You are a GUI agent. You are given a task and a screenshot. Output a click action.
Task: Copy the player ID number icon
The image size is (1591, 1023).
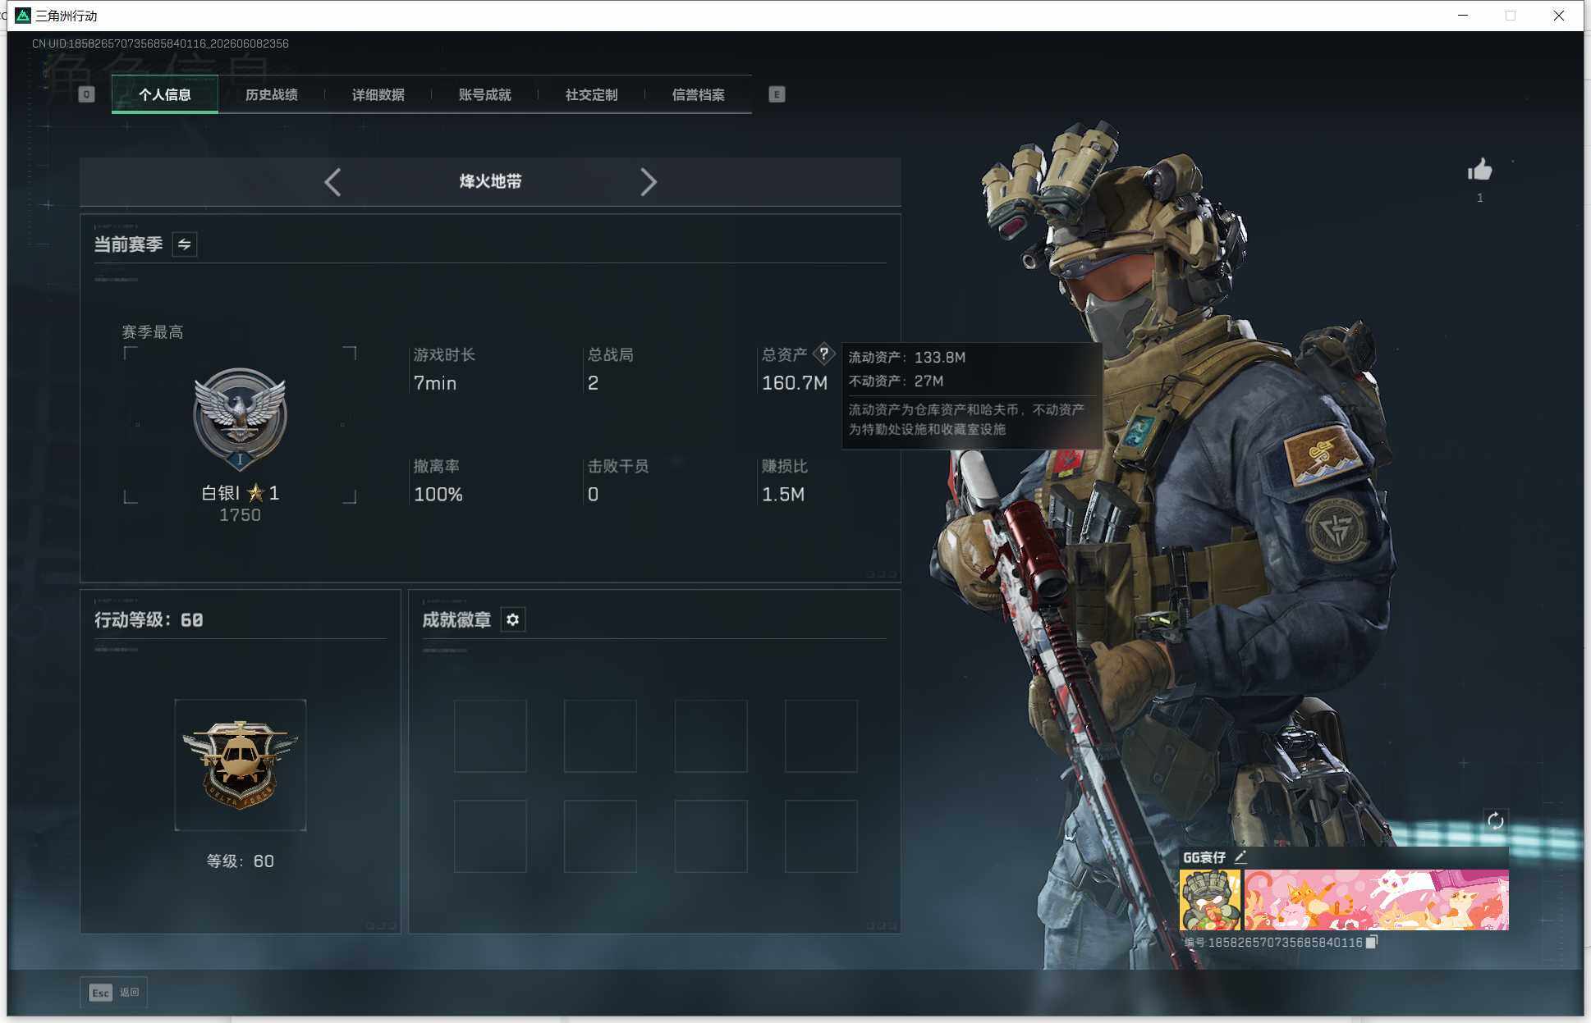coord(1371,942)
